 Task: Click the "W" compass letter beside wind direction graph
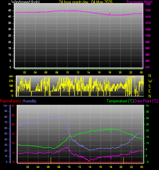coord(150,81)
